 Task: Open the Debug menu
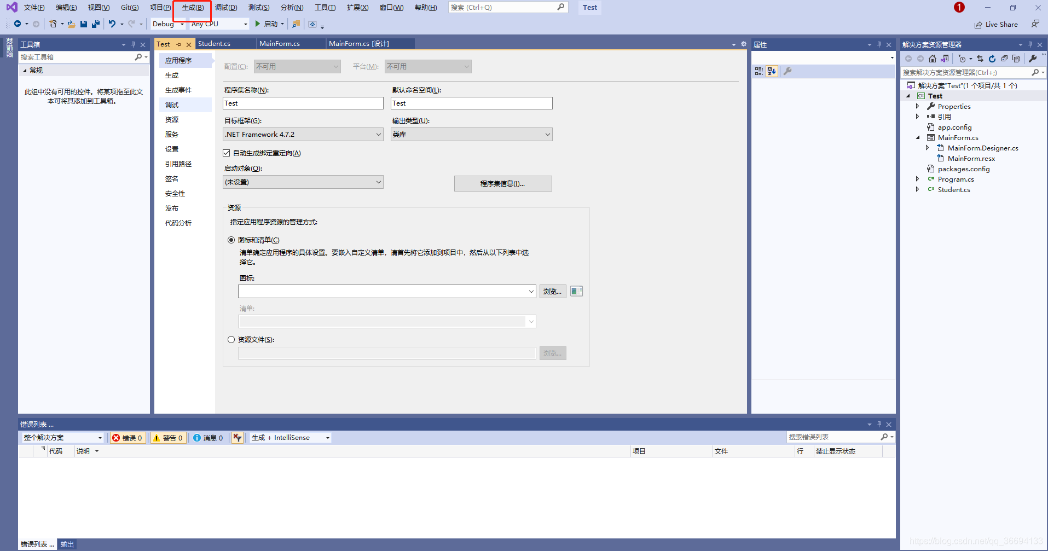point(226,8)
